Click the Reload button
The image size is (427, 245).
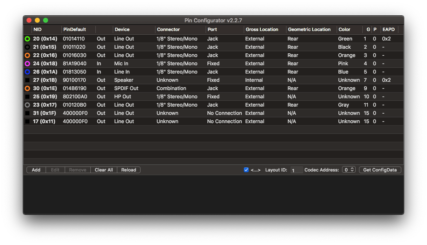(x=129, y=170)
